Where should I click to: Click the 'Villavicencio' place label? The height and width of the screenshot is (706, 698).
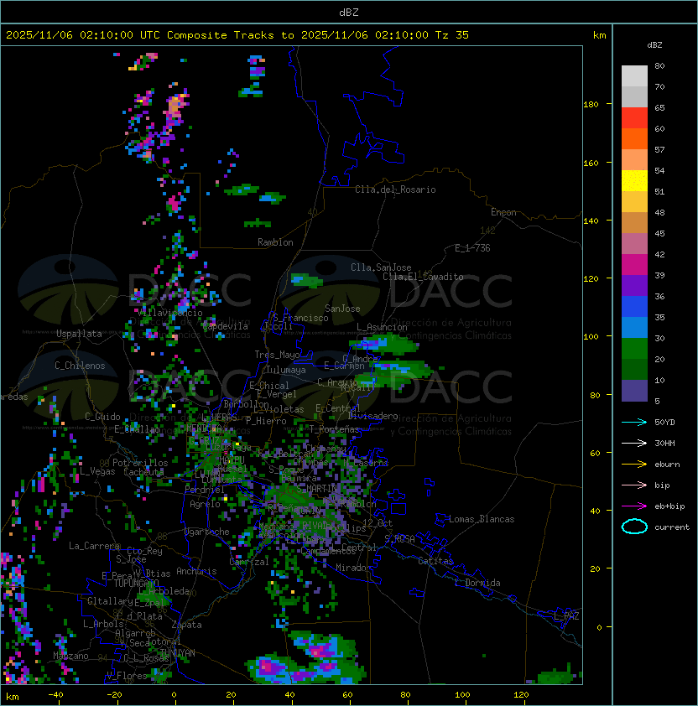click(x=171, y=313)
